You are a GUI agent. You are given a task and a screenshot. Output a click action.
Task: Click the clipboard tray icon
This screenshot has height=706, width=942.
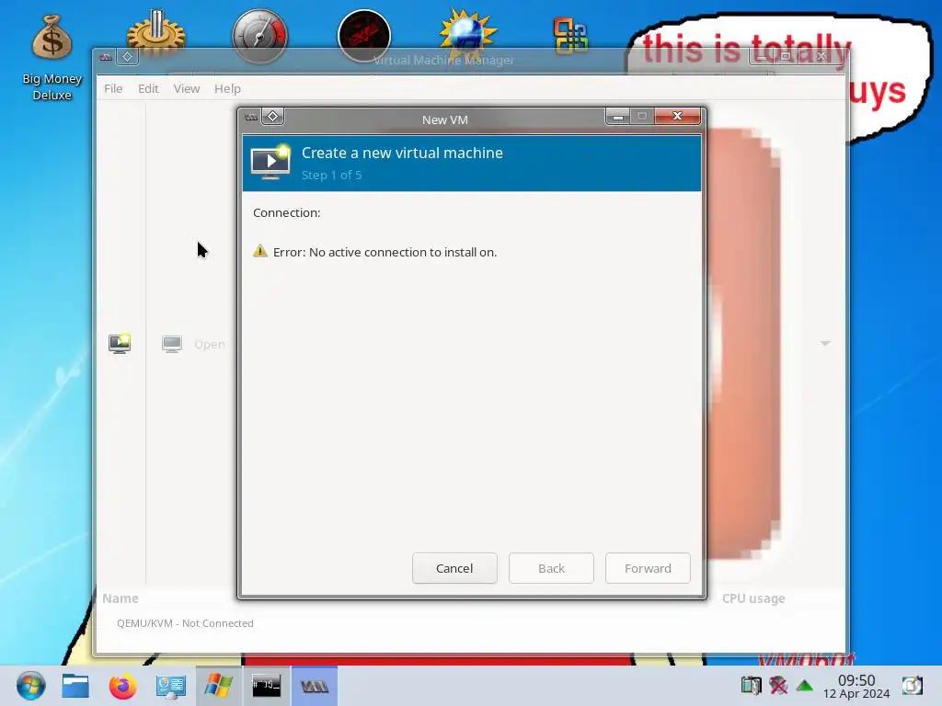tap(751, 685)
